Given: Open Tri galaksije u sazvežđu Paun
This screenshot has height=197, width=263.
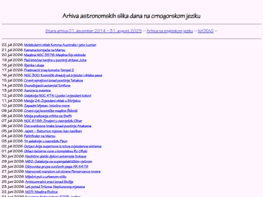Looking at the screenshot, I should pyautogui.click(x=46, y=141).
